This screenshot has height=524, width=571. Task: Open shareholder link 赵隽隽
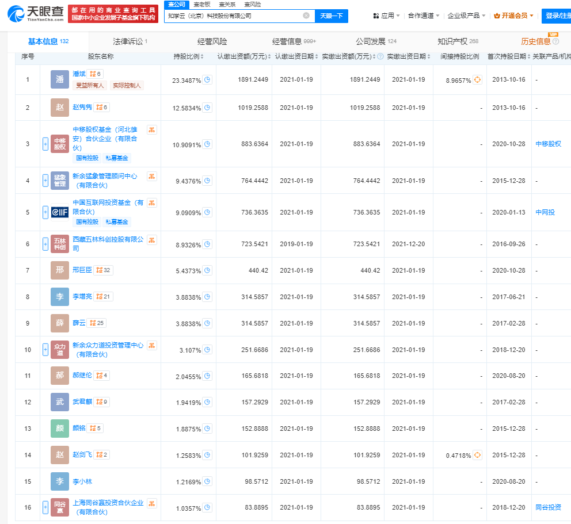[x=82, y=107]
